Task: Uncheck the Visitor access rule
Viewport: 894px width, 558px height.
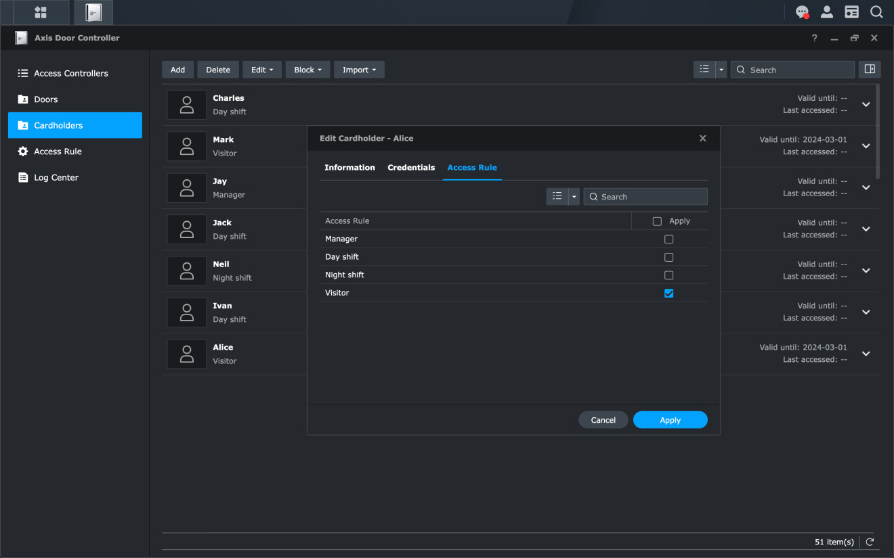Action: (668, 294)
